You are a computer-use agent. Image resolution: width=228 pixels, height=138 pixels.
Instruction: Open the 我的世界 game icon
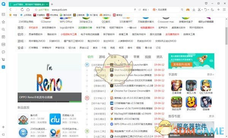[x=177, y=102]
